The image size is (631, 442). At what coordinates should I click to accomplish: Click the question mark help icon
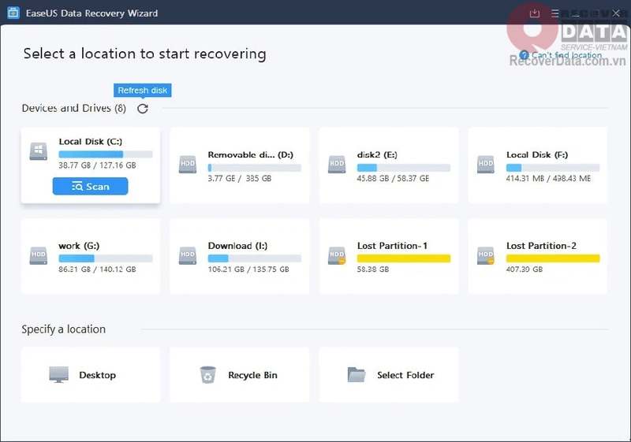click(524, 55)
